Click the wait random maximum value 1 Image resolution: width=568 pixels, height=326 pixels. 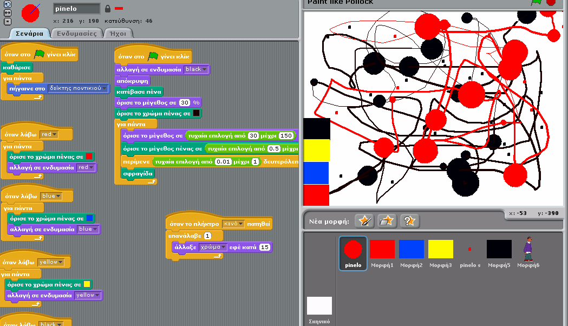pyautogui.click(x=255, y=161)
